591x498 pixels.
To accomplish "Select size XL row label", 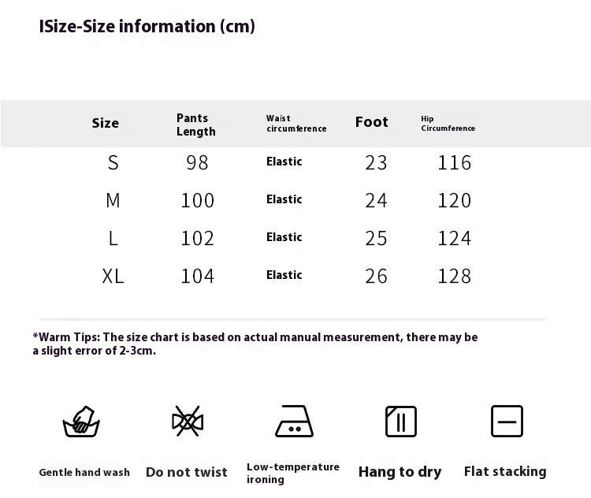I will tap(113, 277).
